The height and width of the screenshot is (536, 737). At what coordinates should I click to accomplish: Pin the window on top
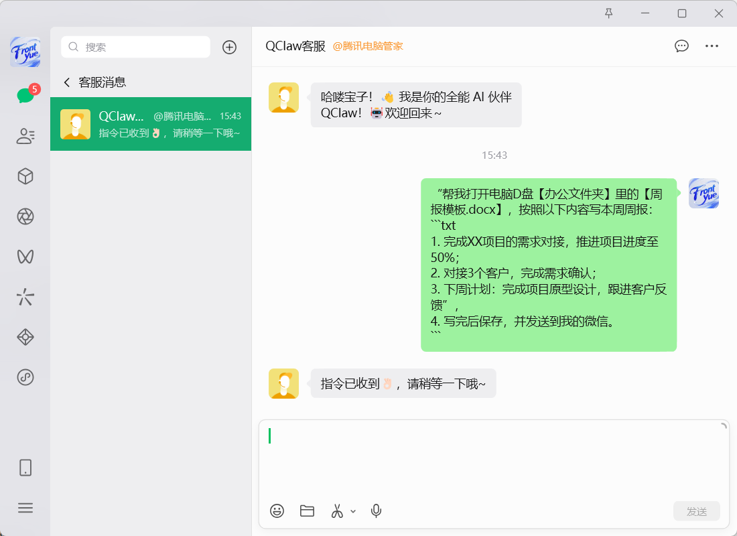coord(608,13)
